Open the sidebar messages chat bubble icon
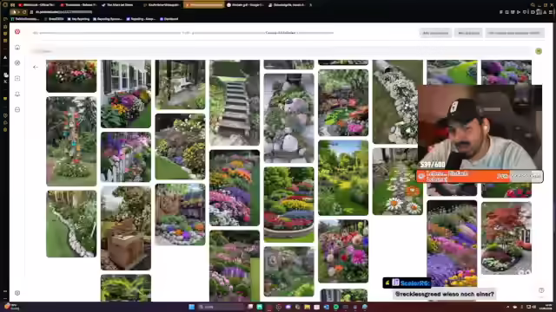 point(17,110)
